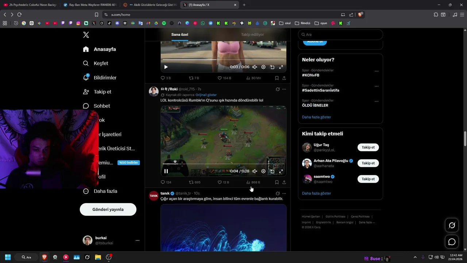Toggle picture-in-picture on Rumble video

pos(272,171)
